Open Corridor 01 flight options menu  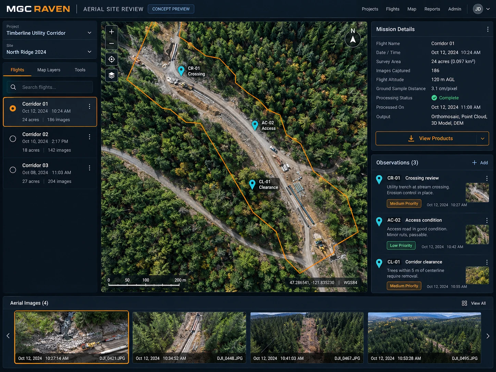[x=89, y=107]
